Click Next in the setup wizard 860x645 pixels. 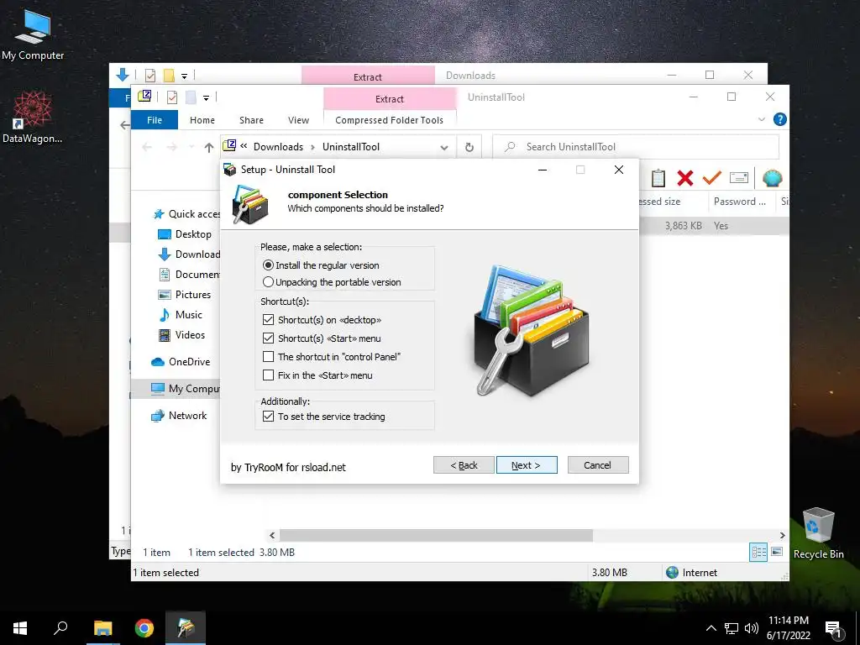point(527,465)
